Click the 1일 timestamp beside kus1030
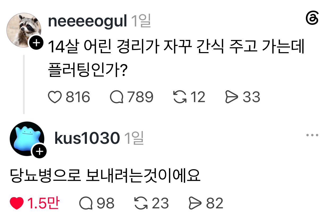The image size is (329, 221). 134,138
